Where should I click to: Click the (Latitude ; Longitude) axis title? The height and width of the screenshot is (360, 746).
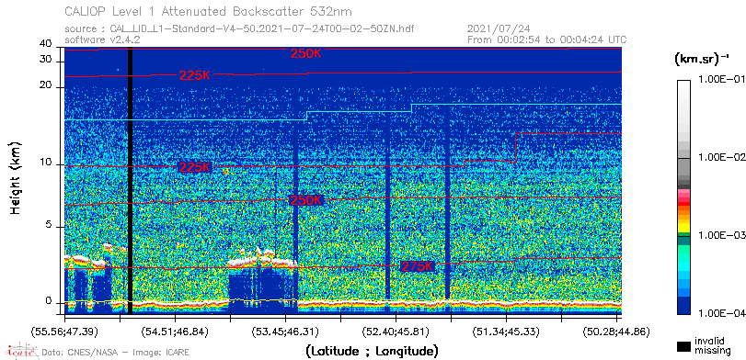pyautogui.click(x=372, y=352)
